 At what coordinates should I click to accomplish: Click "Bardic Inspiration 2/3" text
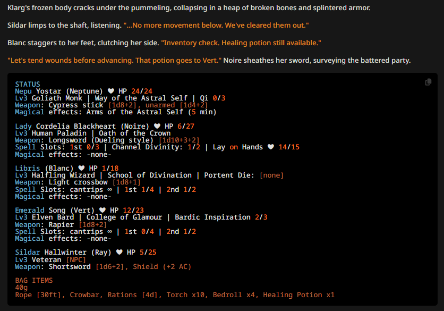click(x=221, y=217)
